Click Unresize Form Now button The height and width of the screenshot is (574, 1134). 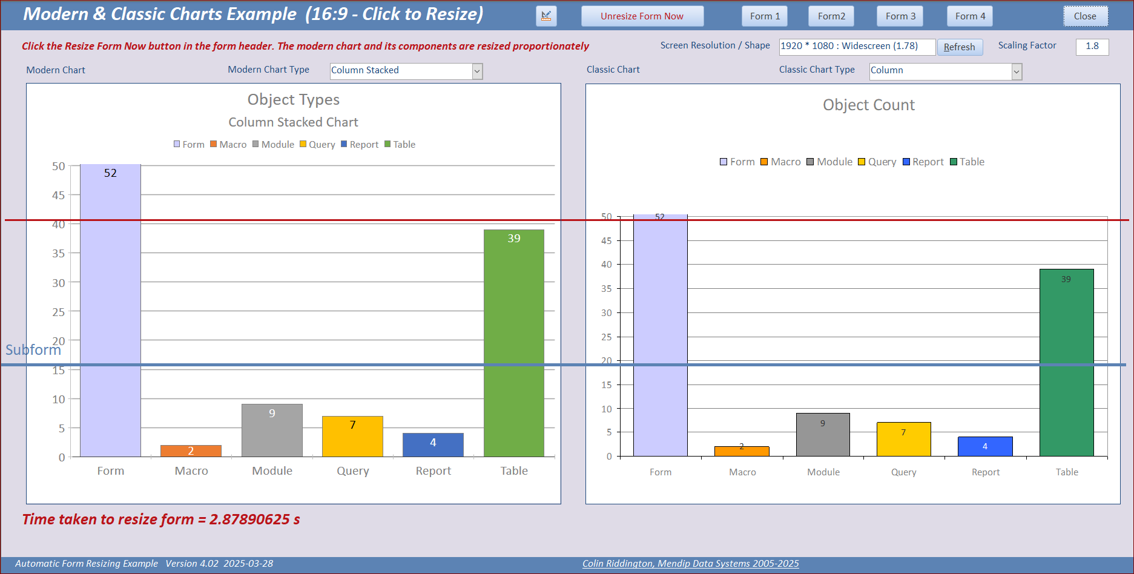tap(642, 16)
